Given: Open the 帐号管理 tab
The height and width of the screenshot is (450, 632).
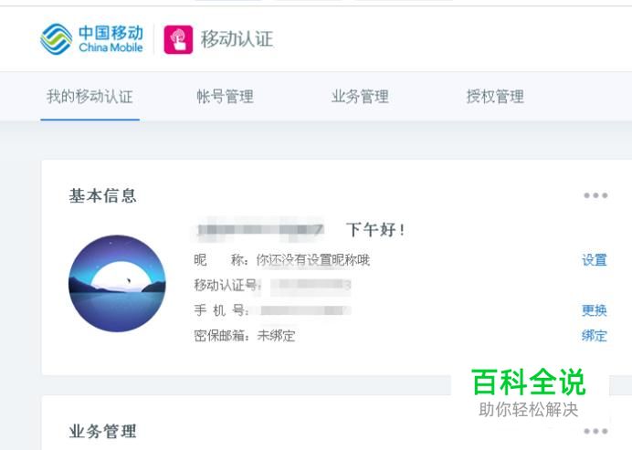Looking at the screenshot, I should 225,97.
